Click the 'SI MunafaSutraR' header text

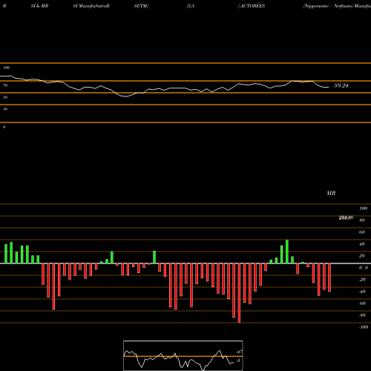[91, 6]
